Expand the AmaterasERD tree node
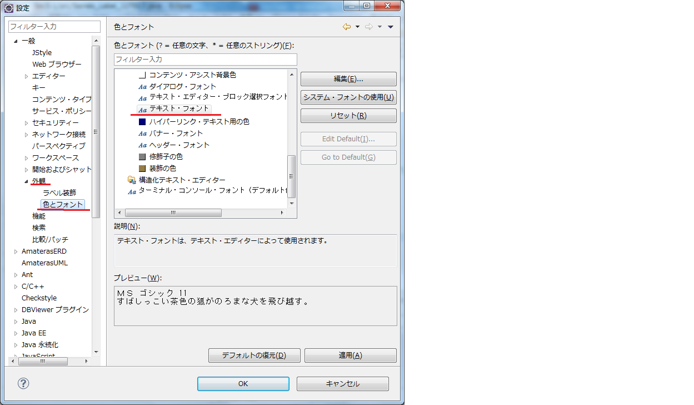The image size is (694, 405). [x=16, y=251]
